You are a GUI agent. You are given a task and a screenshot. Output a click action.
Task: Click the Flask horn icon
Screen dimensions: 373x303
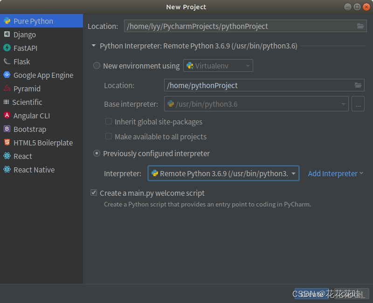click(x=7, y=62)
